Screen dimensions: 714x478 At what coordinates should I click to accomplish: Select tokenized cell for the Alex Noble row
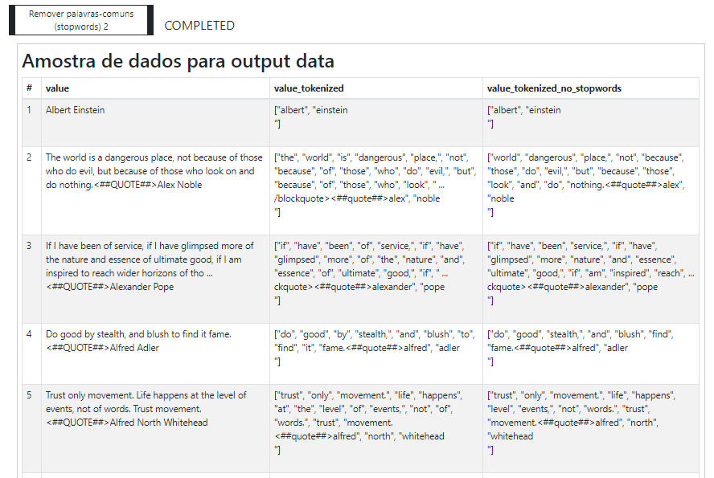click(x=376, y=190)
